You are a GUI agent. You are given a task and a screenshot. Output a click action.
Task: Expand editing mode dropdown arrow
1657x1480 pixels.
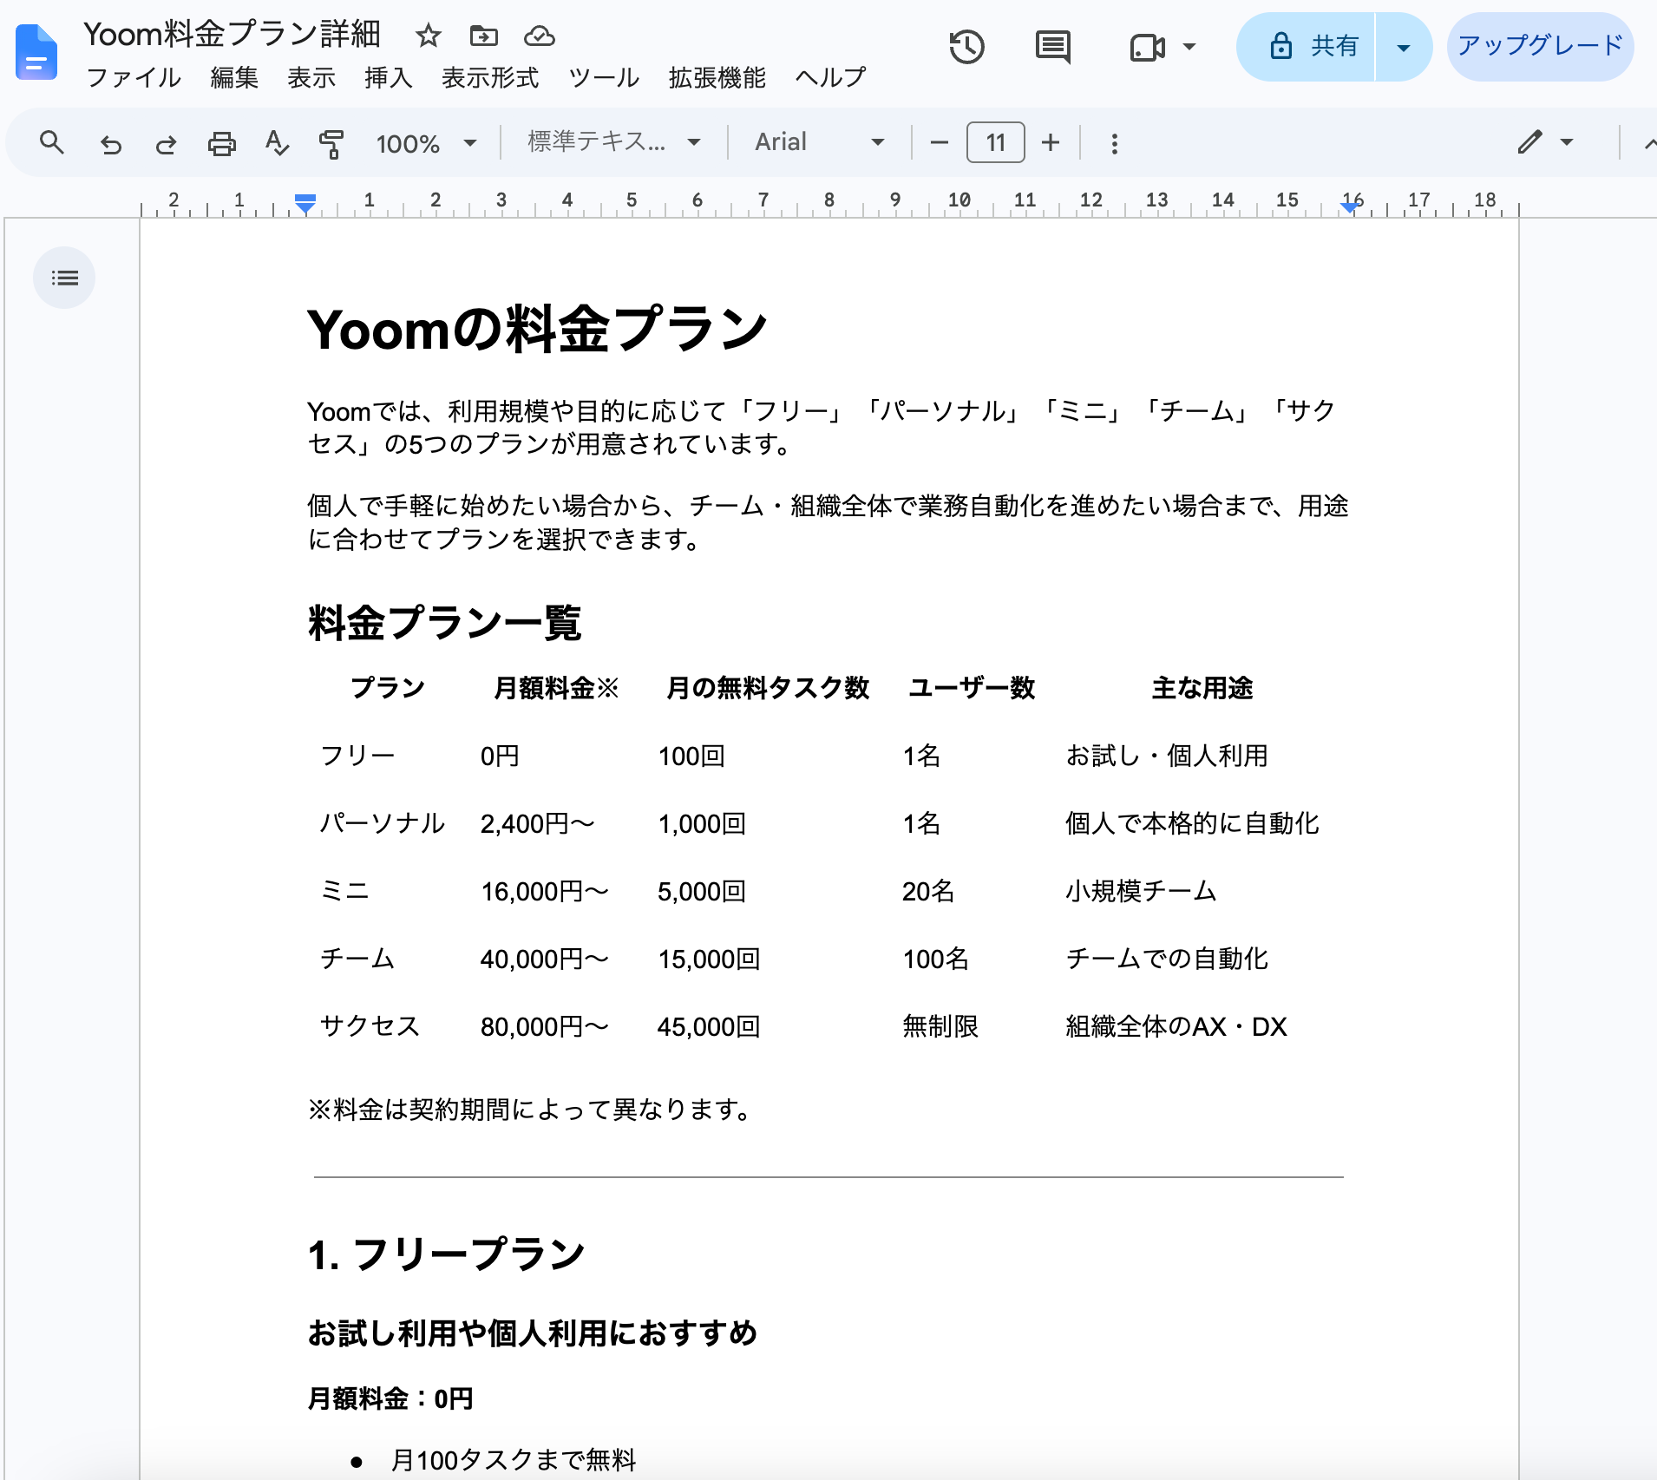[1567, 142]
